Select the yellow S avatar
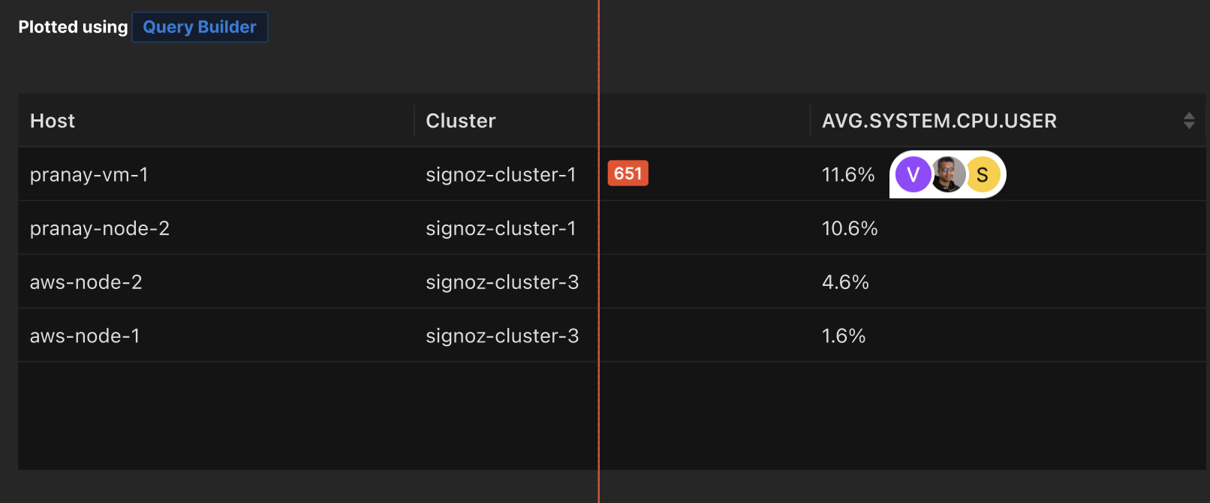This screenshot has height=503, width=1210. [983, 174]
